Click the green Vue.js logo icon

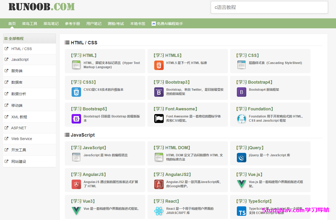pos(241,184)
